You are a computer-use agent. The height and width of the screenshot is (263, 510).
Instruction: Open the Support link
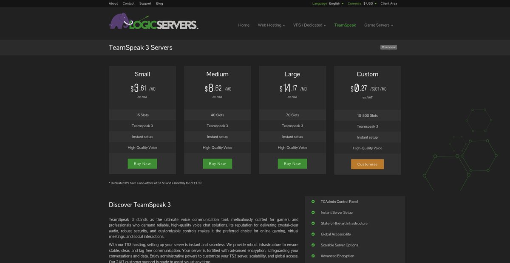145,3
